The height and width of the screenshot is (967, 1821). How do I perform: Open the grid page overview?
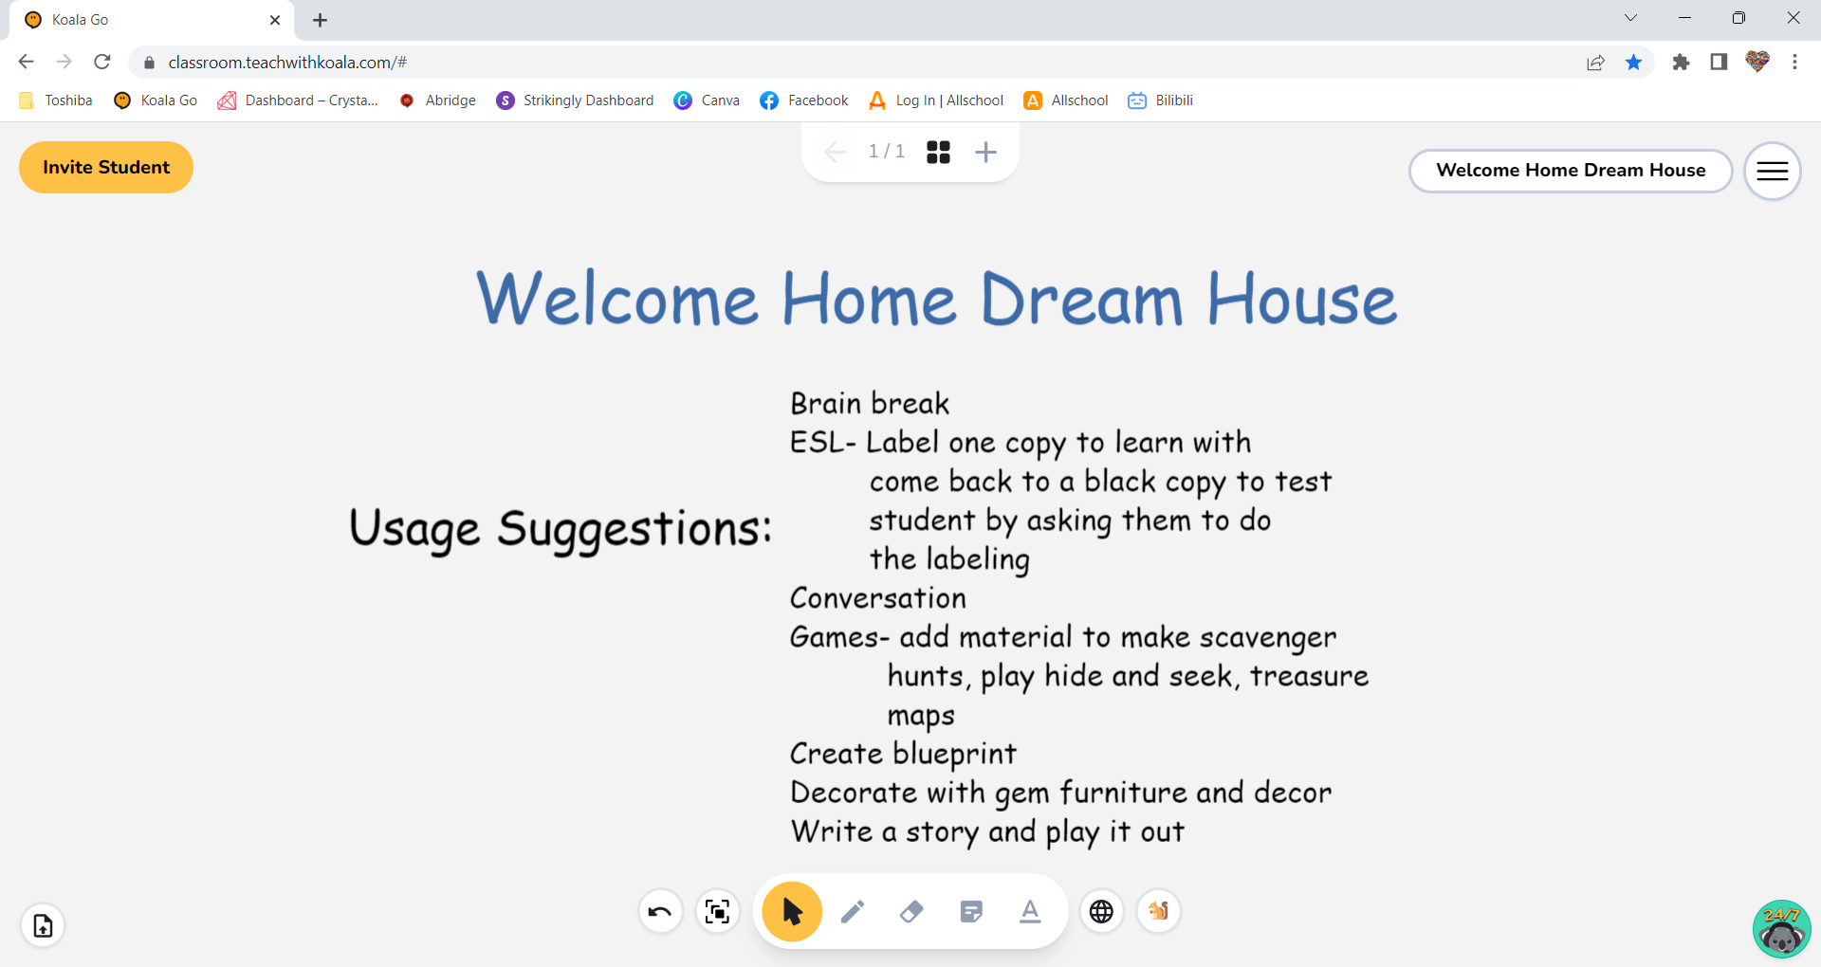pos(938,152)
